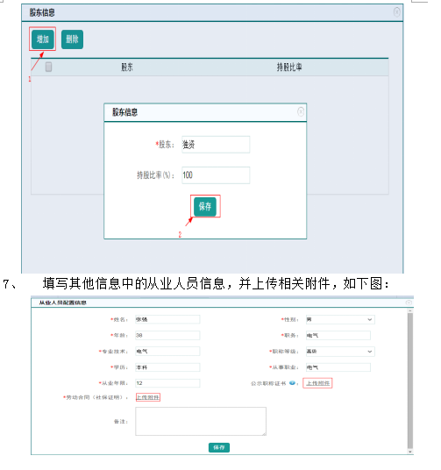Click the 持股比率 column header
Image resolution: width=441 pixels, height=470 pixels.
(289, 67)
